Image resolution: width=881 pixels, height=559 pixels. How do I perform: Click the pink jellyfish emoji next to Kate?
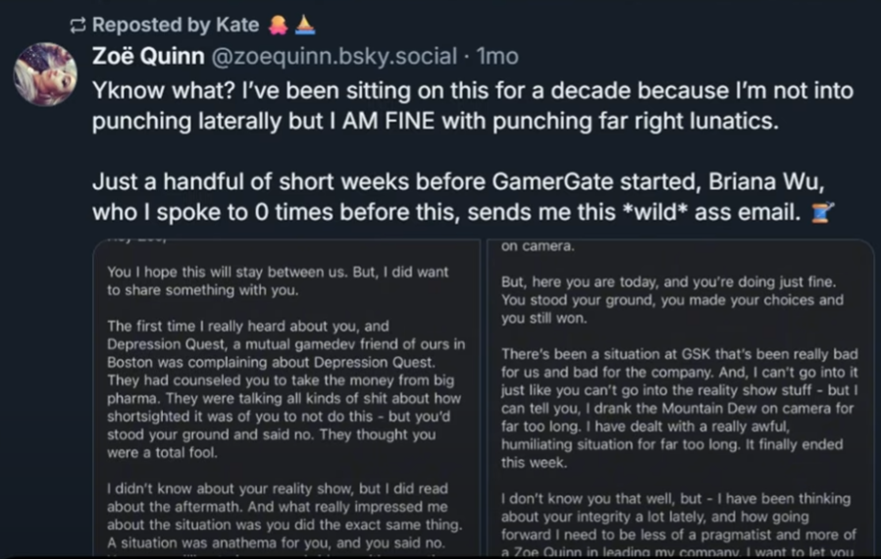point(279,25)
